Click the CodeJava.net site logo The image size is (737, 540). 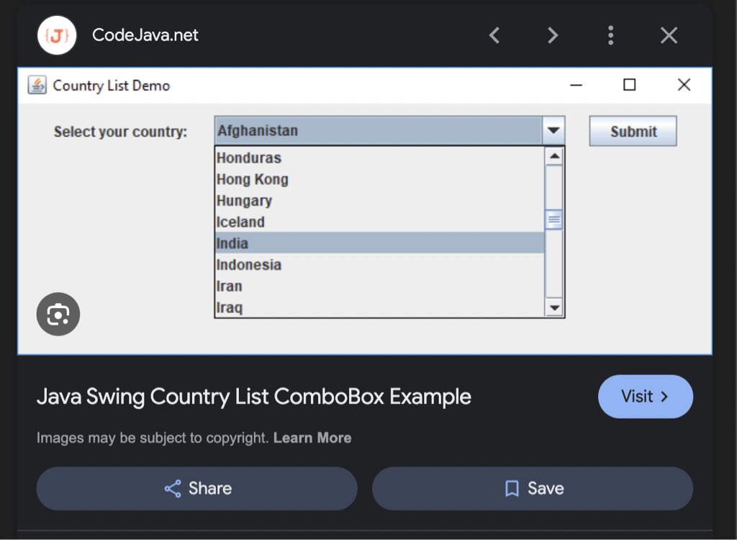pyautogui.click(x=57, y=35)
